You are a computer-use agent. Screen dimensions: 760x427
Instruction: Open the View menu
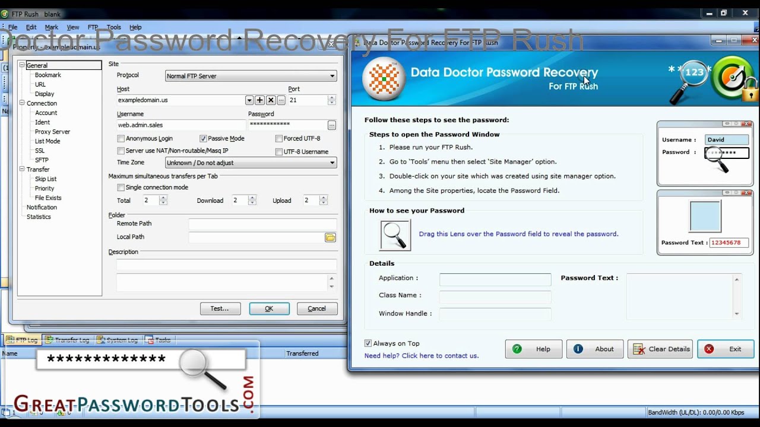[x=73, y=27]
